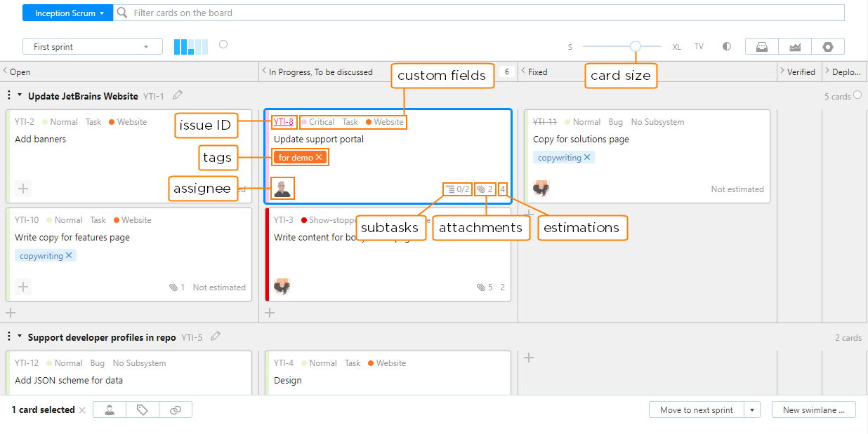Open issue link YTI-8
The width and height of the screenshot is (868, 434).
(284, 122)
